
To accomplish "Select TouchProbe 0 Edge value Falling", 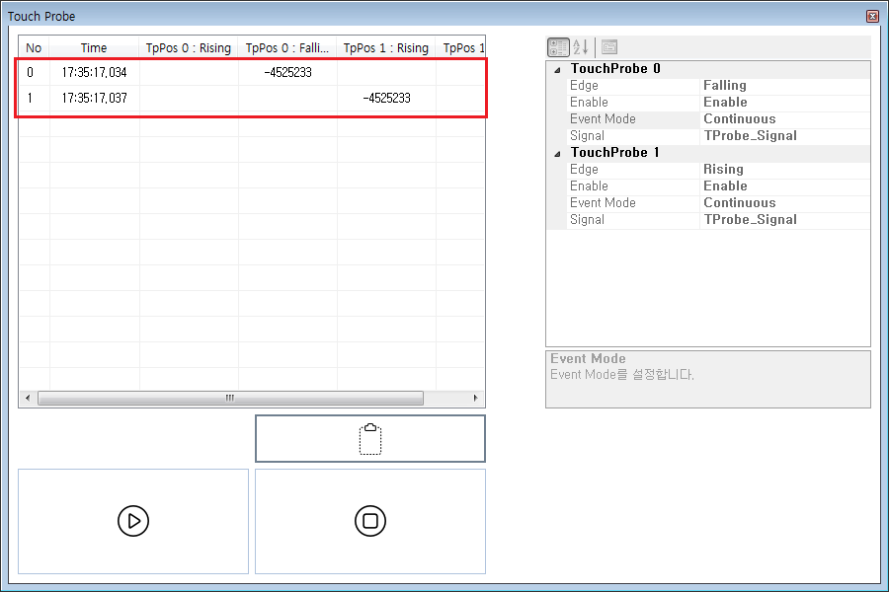I will pos(784,86).
